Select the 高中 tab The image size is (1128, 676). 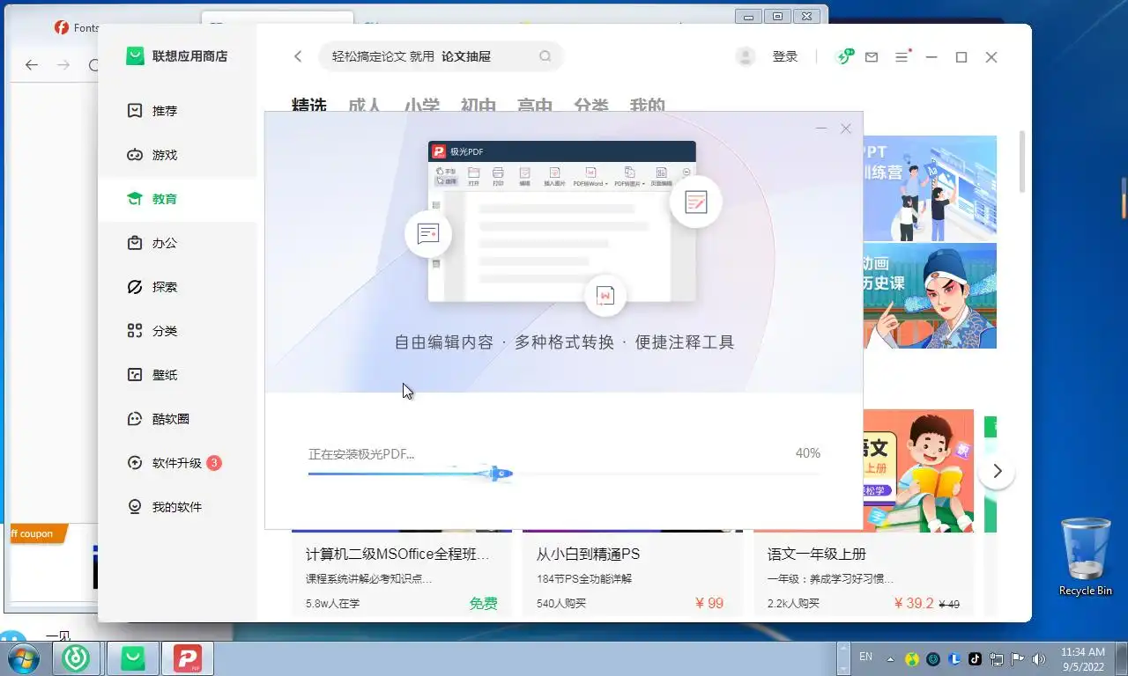535,106
